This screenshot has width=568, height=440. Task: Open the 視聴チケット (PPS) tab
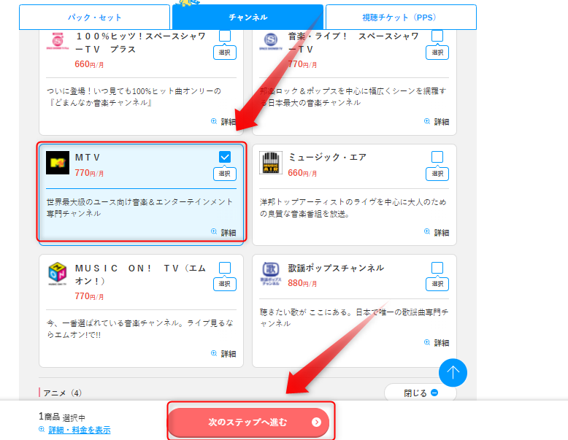pyautogui.click(x=401, y=17)
